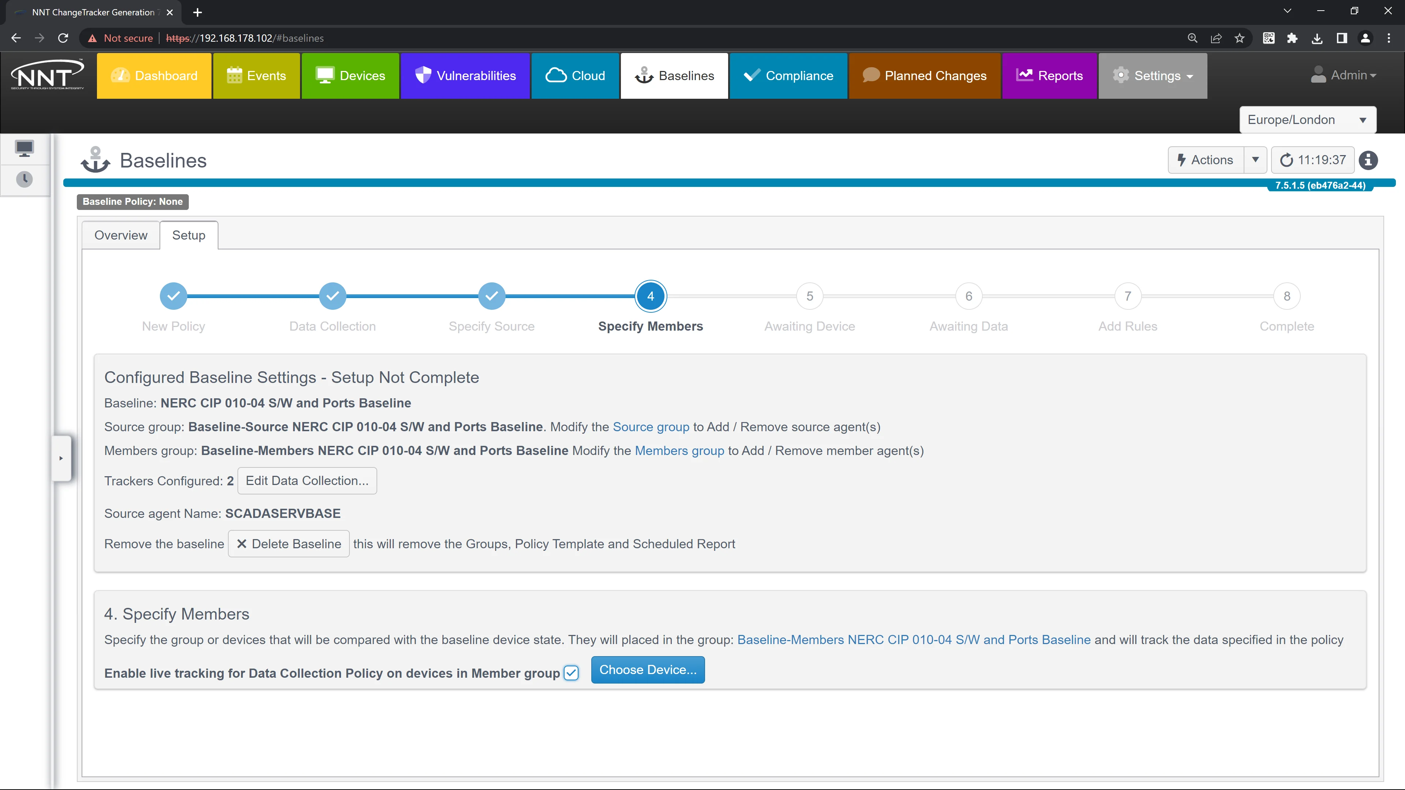Select the Setup tab
1405x790 pixels.
click(x=189, y=235)
